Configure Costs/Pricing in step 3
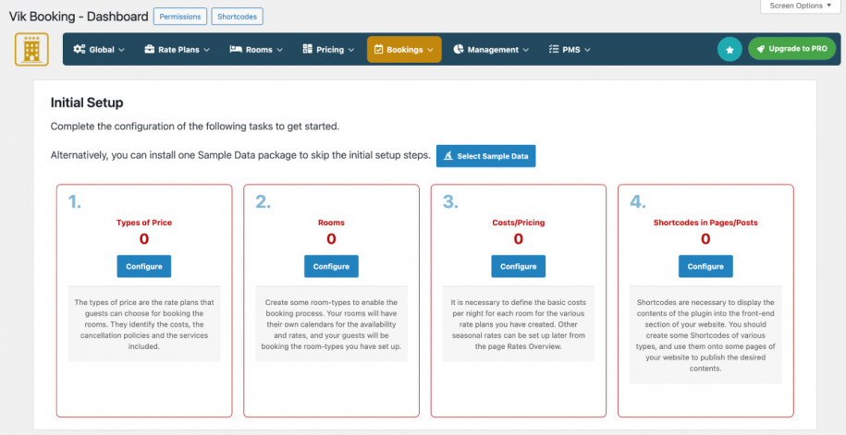 [x=518, y=266]
